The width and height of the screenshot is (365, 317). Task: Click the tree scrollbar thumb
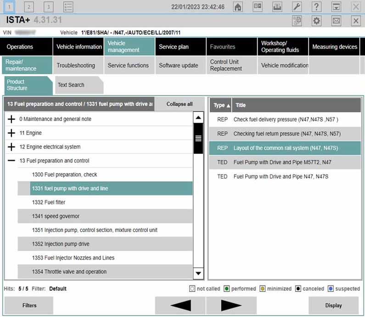tap(198, 138)
